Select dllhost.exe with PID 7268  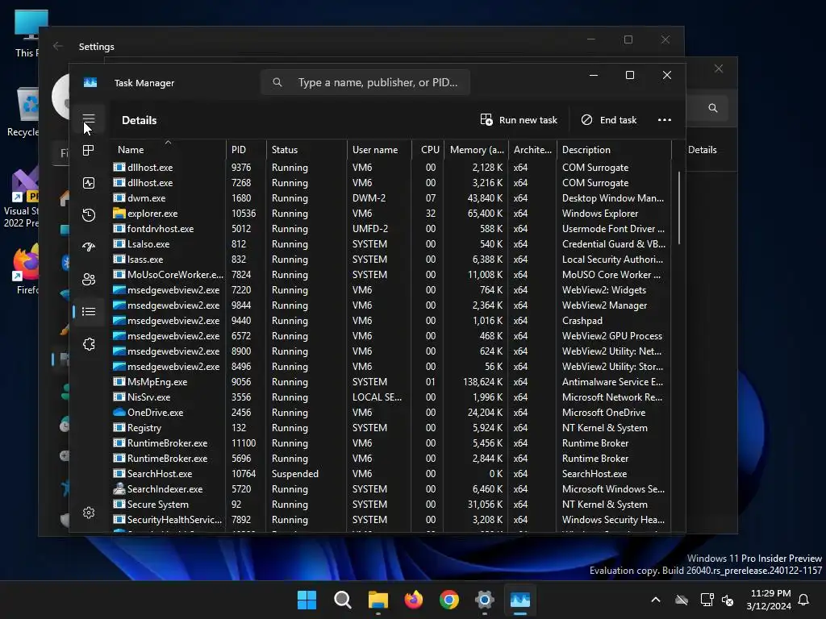tap(391, 183)
